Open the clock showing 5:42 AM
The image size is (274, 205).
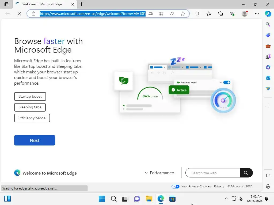(254, 199)
